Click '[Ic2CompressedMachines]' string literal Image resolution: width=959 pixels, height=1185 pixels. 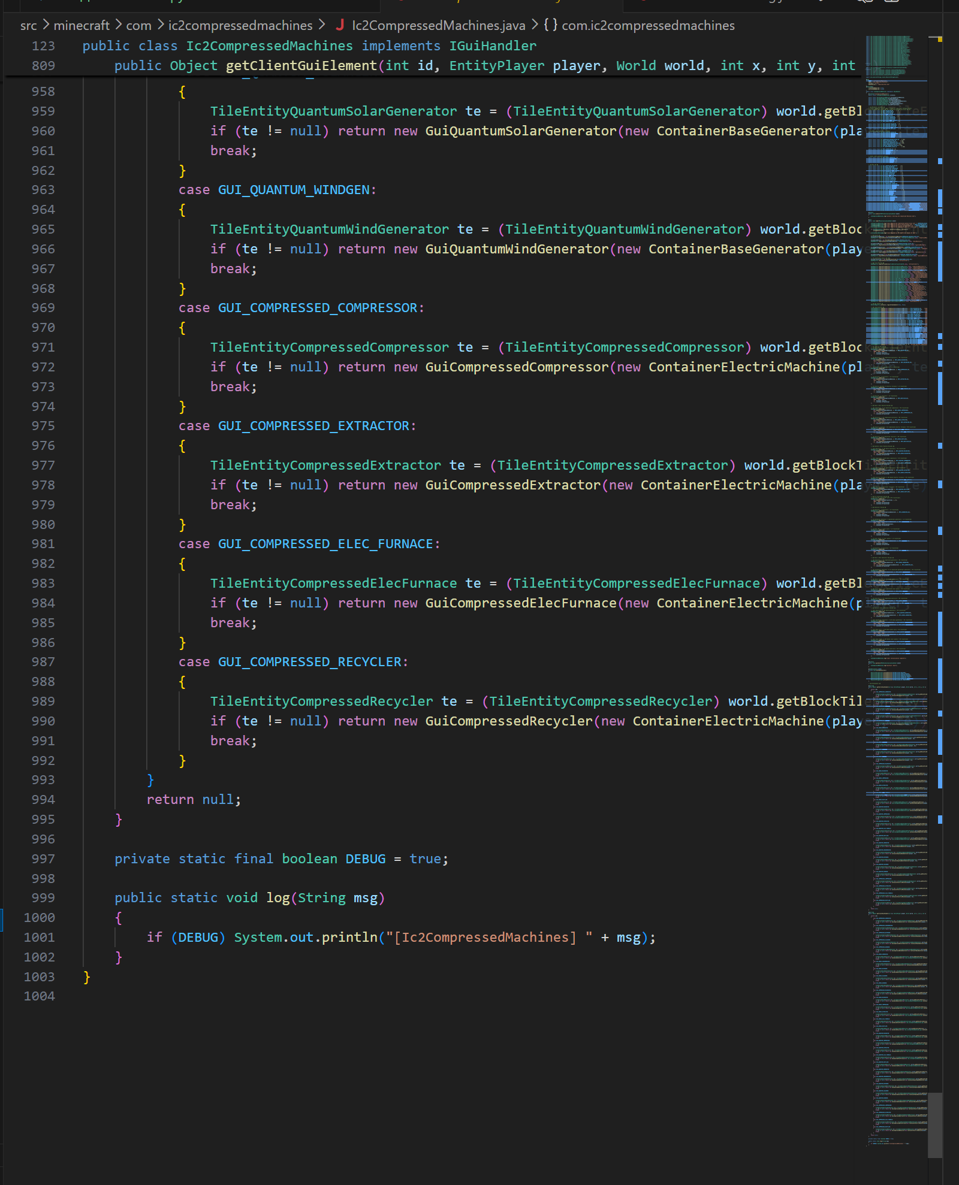[x=485, y=938]
